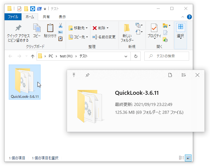The height and width of the screenshot is (166, 210).
Task: Click the New folder quick access toolbar icon
Action: pyautogui.click(x=26, y=9)
